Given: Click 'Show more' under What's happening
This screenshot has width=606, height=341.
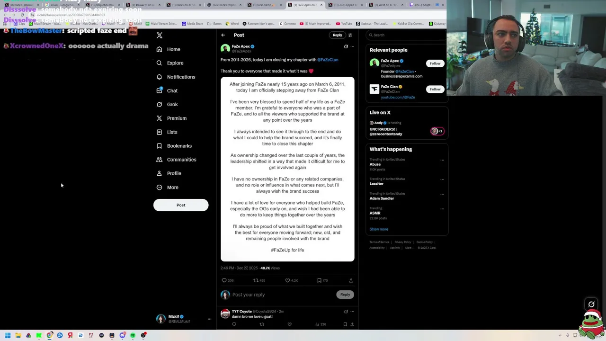Looking at the screenshot, I should click(x=379, y=229).
